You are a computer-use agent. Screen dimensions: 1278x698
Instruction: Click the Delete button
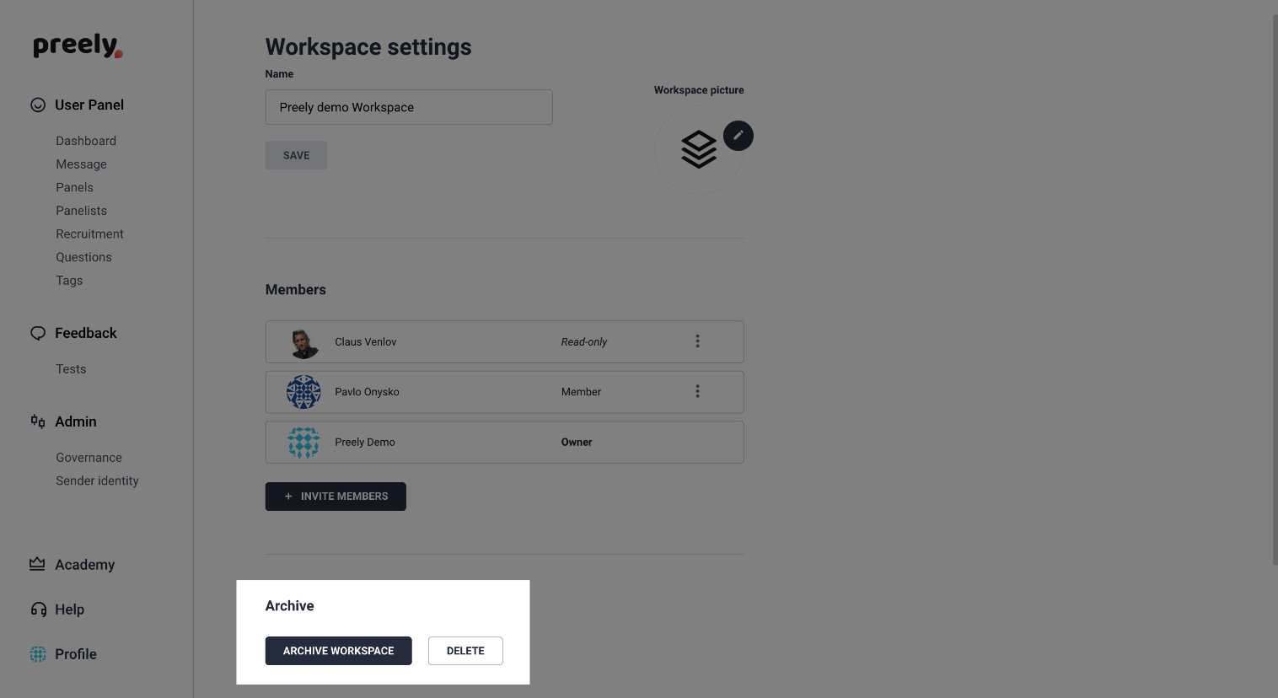coord(465,651)
